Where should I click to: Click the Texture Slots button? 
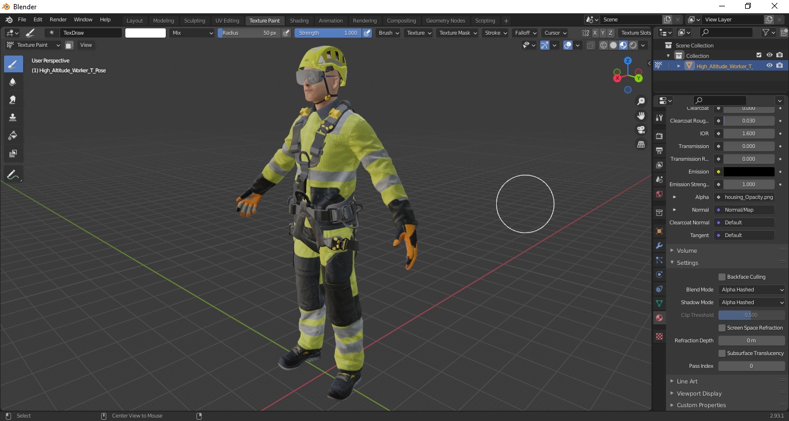(x=636, y=33)
